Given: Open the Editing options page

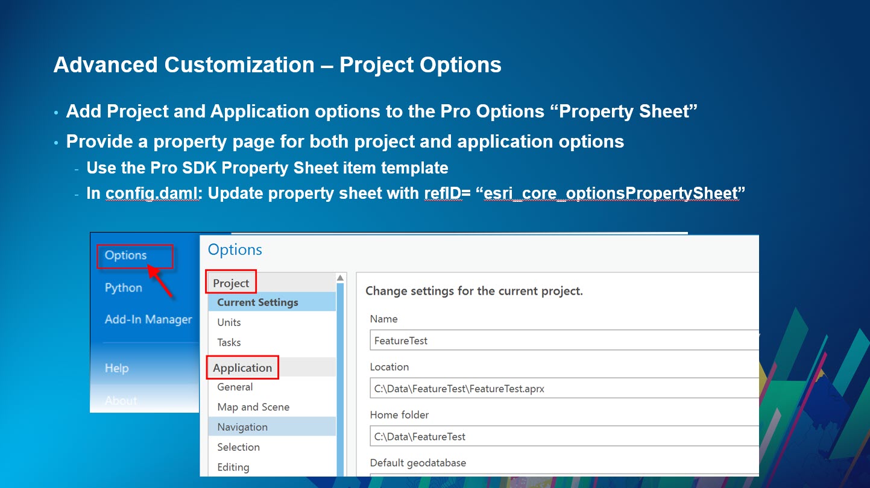Looking at the screenshot, I should (234, 467).
